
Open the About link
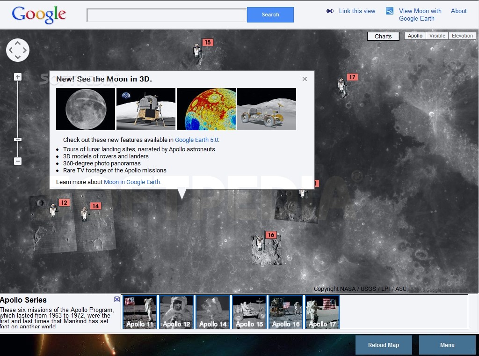click(x=458, y=11)
